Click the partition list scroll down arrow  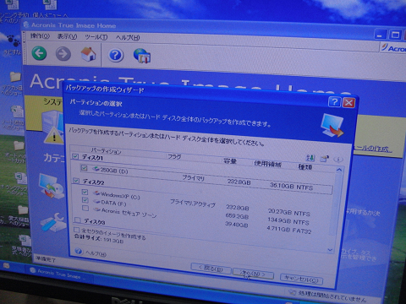[x=330, y=250]
